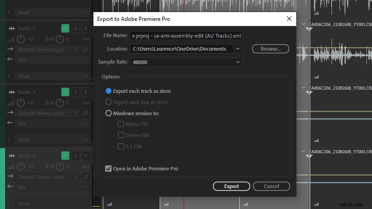The image size is (372, 209).
Task: Click Audio 4 monitor input icon
Action: point(86,167)
